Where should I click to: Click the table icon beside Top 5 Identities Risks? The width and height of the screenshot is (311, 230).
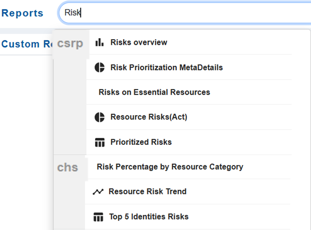click(99, 217)
